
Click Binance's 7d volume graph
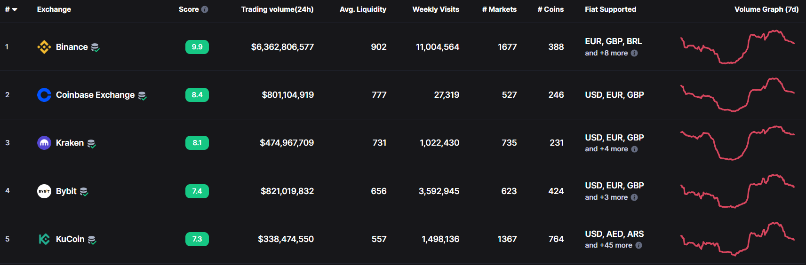(x=738, y=47)
